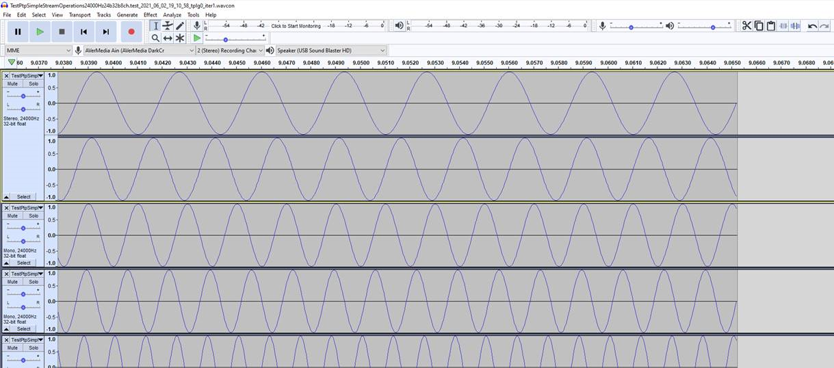The image size is (834, 368).
Task: Start recording with the red Record button
Action: click(x=131, y=31)
